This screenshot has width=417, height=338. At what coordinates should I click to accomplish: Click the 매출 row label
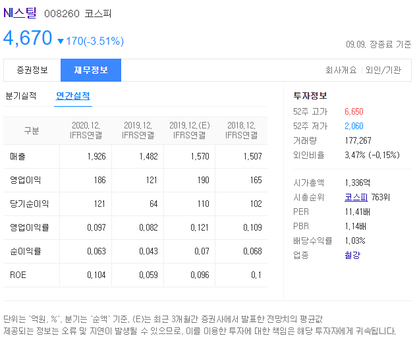pos(18,156)
